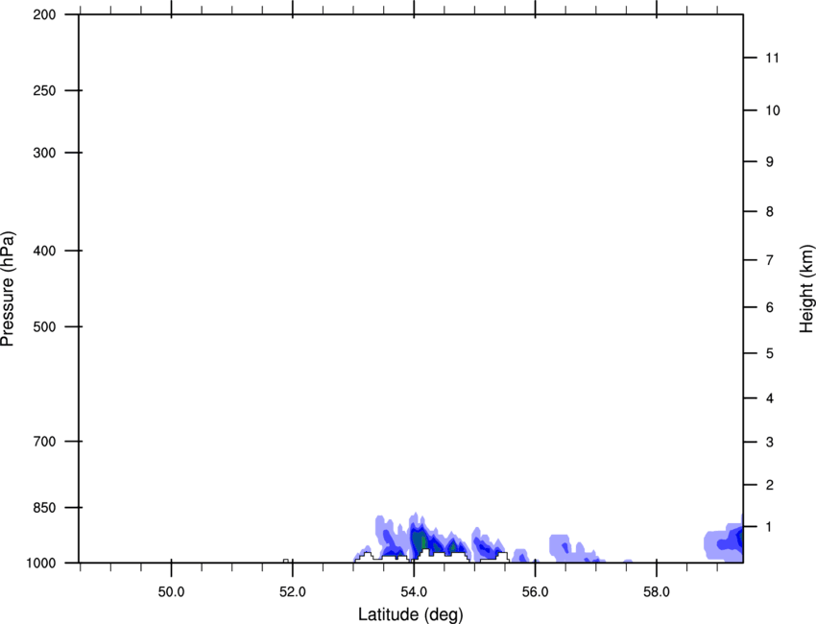
Task: Click the blue contour patch at the right plot edge
Action: [724, 541]
